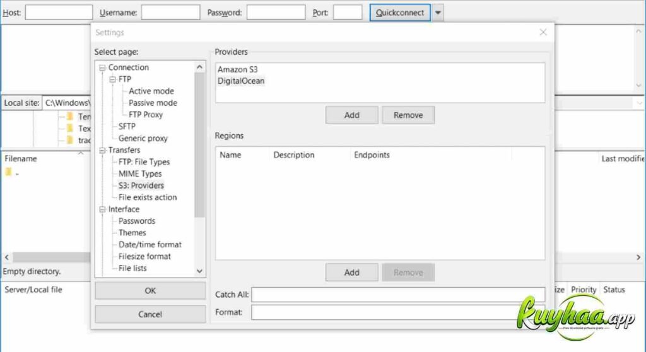Collapse the Interface tree node
Image resolution: width=646 pixels, height=352 pixels.
click(x=102, y=209)
